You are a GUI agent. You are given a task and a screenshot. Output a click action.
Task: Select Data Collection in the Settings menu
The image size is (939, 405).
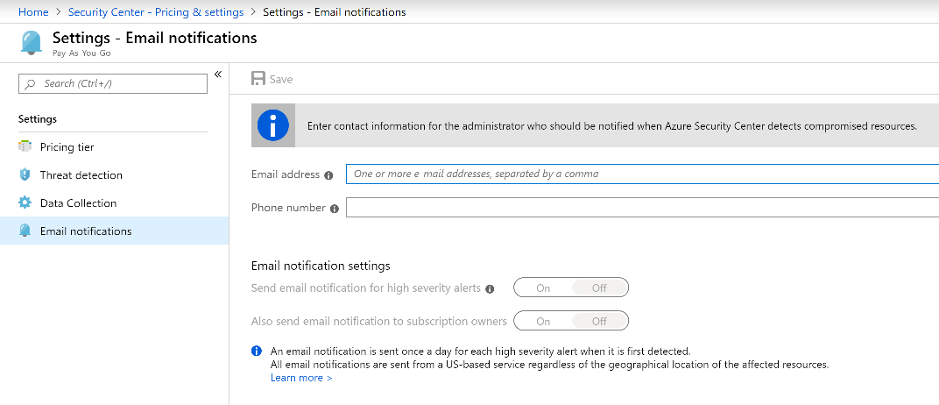78,203
